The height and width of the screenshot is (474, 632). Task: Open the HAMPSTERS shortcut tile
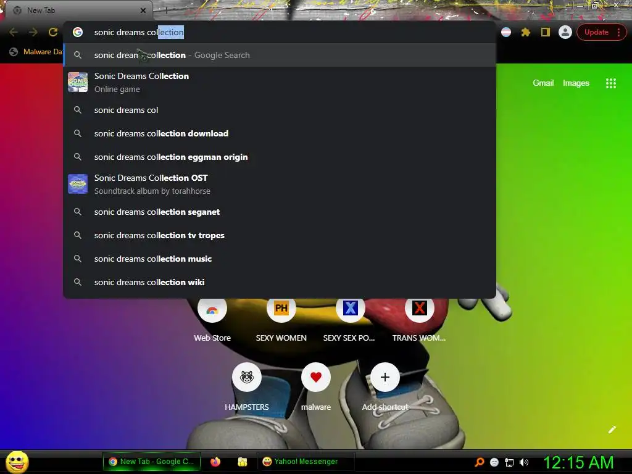coord(247,387)
